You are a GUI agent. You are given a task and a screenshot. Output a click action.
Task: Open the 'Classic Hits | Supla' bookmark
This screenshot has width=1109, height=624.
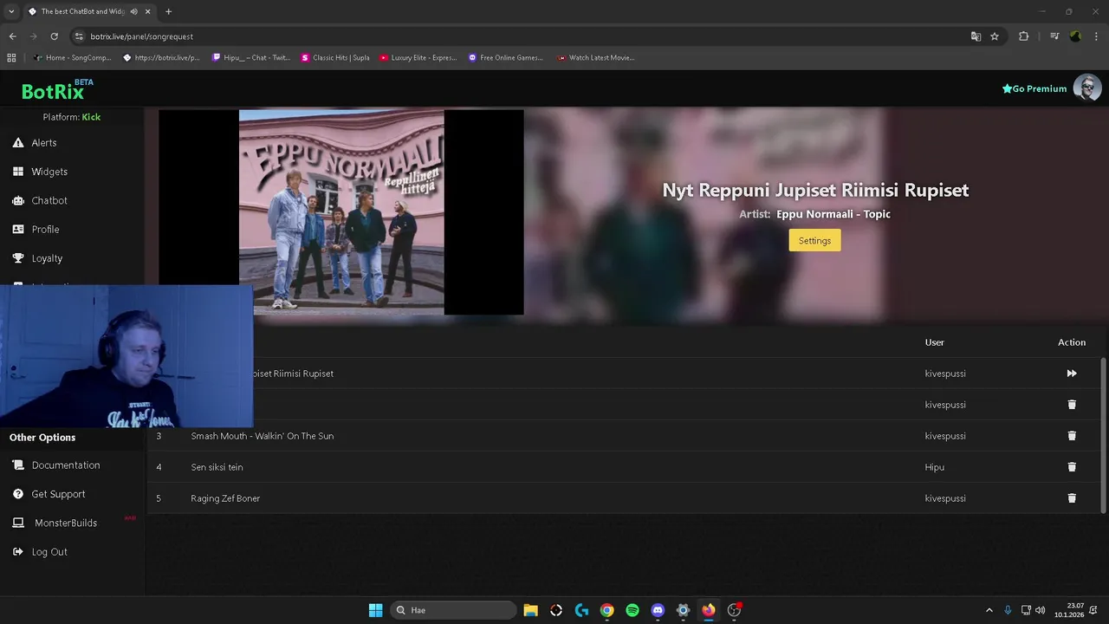[335, 58]
